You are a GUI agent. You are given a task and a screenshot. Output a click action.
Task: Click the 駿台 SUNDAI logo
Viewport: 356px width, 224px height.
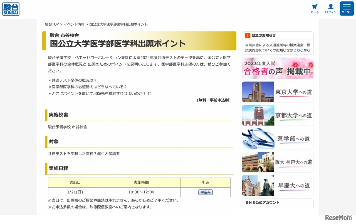(x=11, y=9)
